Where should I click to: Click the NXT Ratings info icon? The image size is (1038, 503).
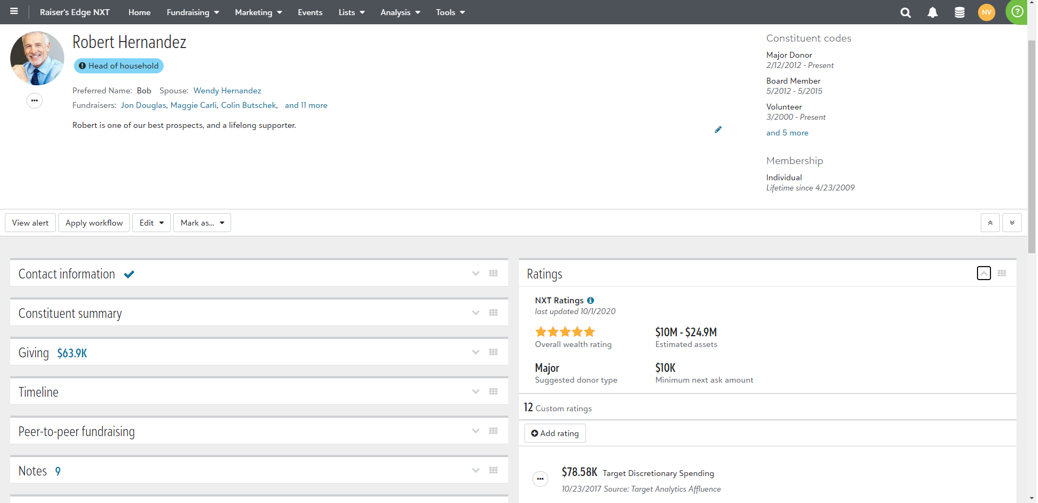click(x=590, y=301)
